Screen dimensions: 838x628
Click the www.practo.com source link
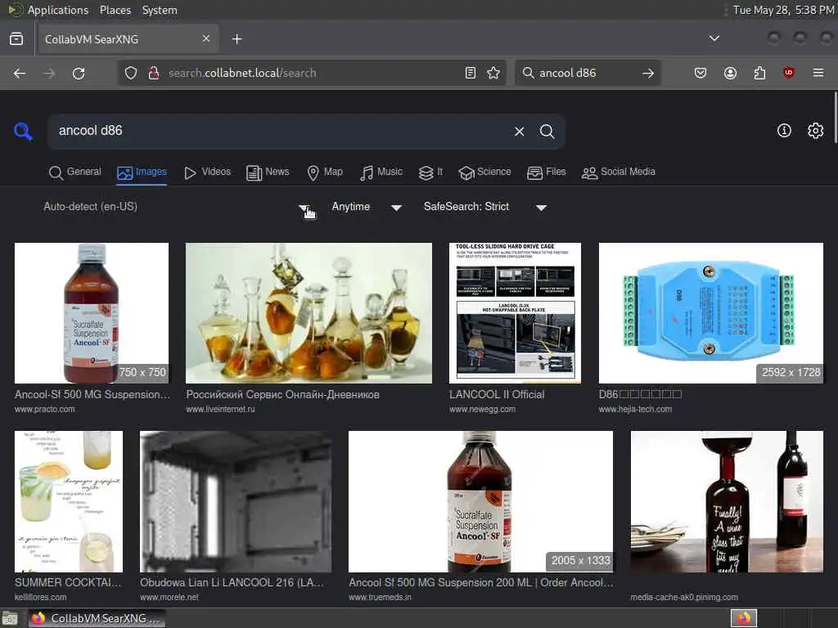[45, 409]
